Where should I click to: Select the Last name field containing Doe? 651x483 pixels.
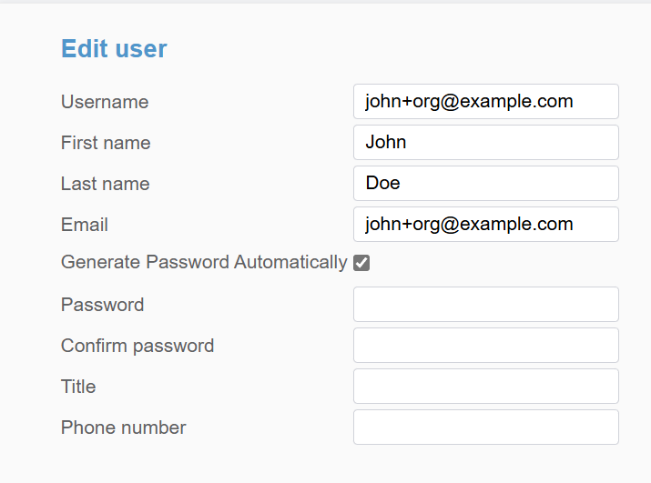pos(485,184)
